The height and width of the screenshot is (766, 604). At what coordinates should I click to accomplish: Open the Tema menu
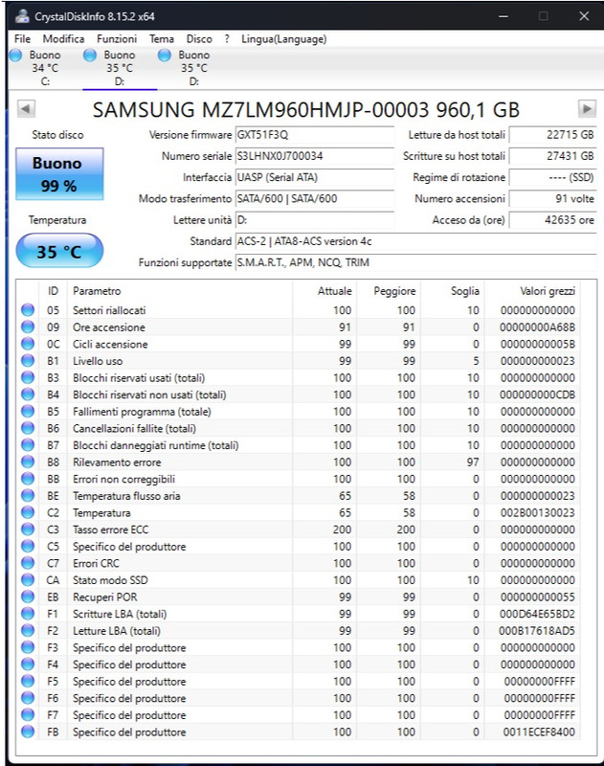[x=162, y=38]
